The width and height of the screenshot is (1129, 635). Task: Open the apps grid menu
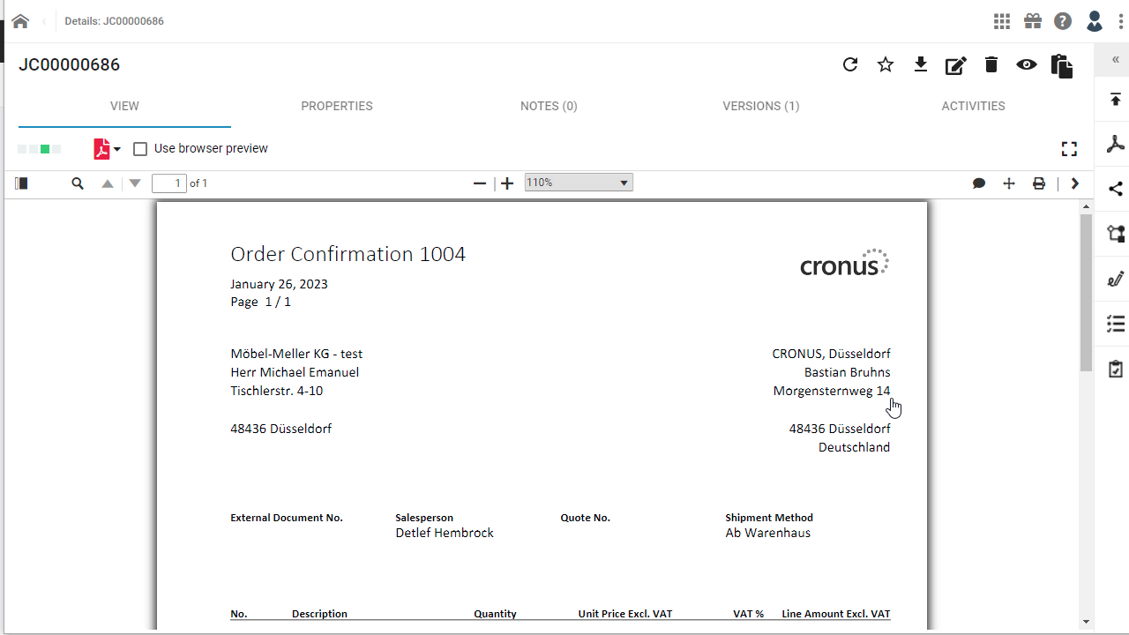[1002, 21]
